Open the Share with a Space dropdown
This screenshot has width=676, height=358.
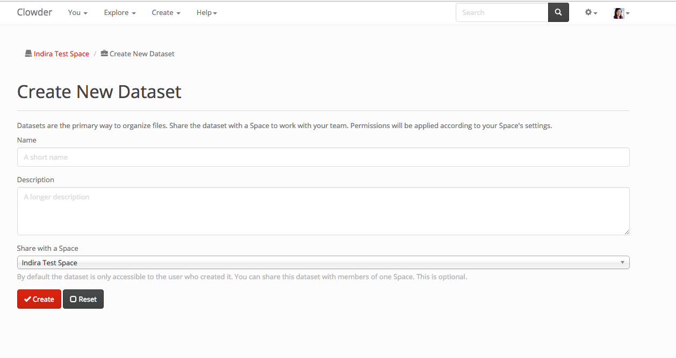pyautogui.click(x=323, y=263)
